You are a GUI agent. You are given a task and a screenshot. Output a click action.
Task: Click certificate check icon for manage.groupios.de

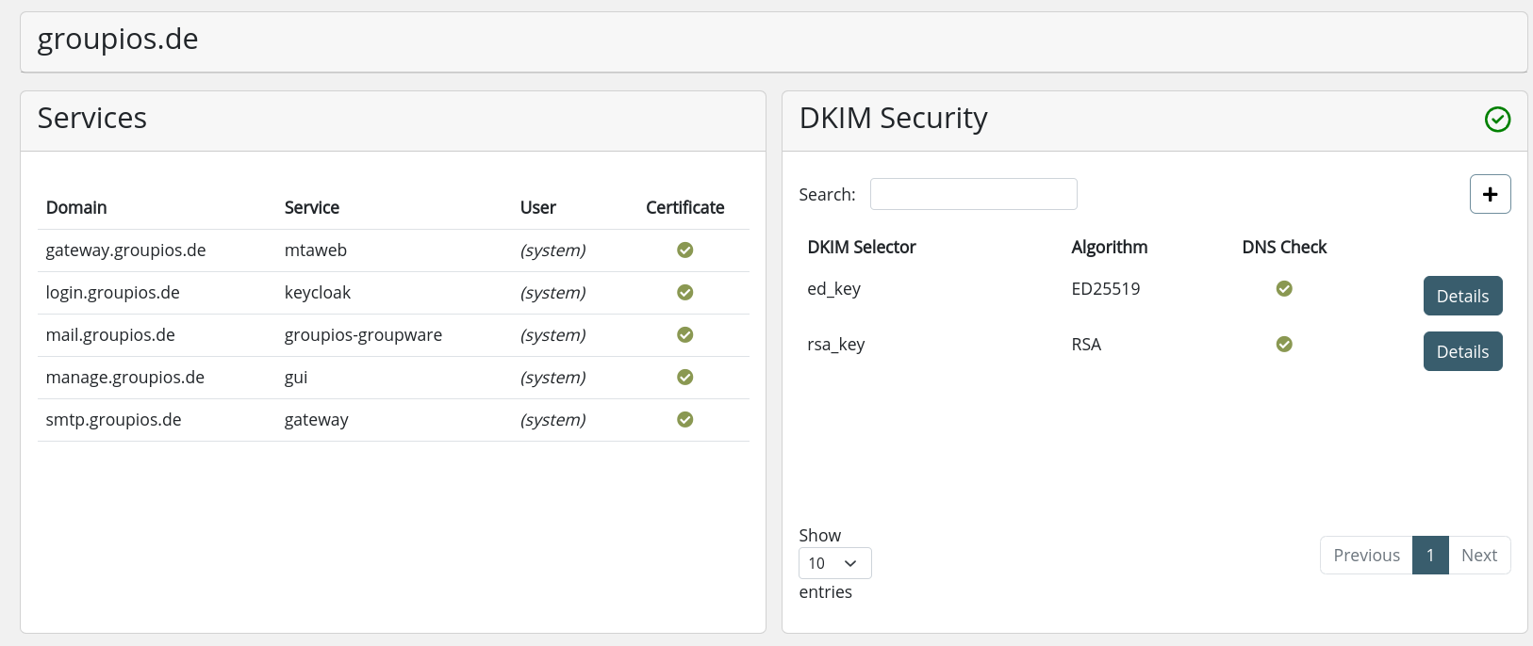[x=685, y=377]
